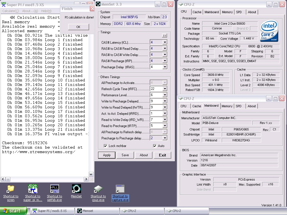Click the Apply button in MemSet

tap(107, 155)
